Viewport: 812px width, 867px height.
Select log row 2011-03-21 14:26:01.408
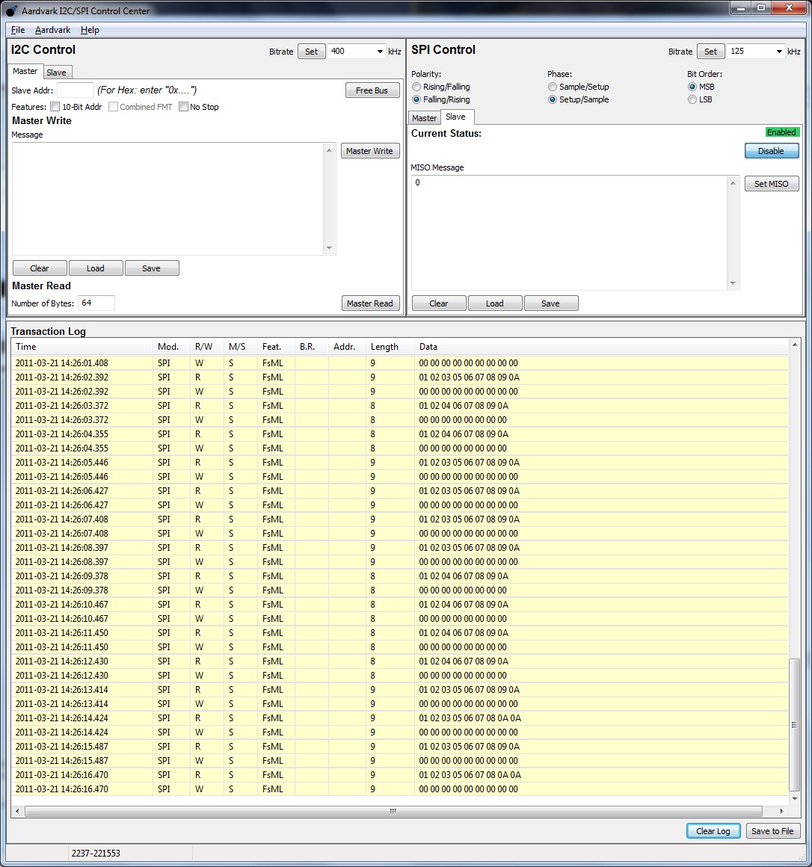pos(399,363)
